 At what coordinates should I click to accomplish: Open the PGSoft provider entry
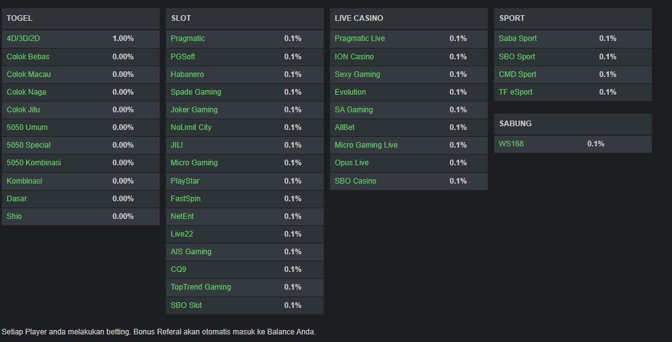pyautogui.click(x=183, y=57)
